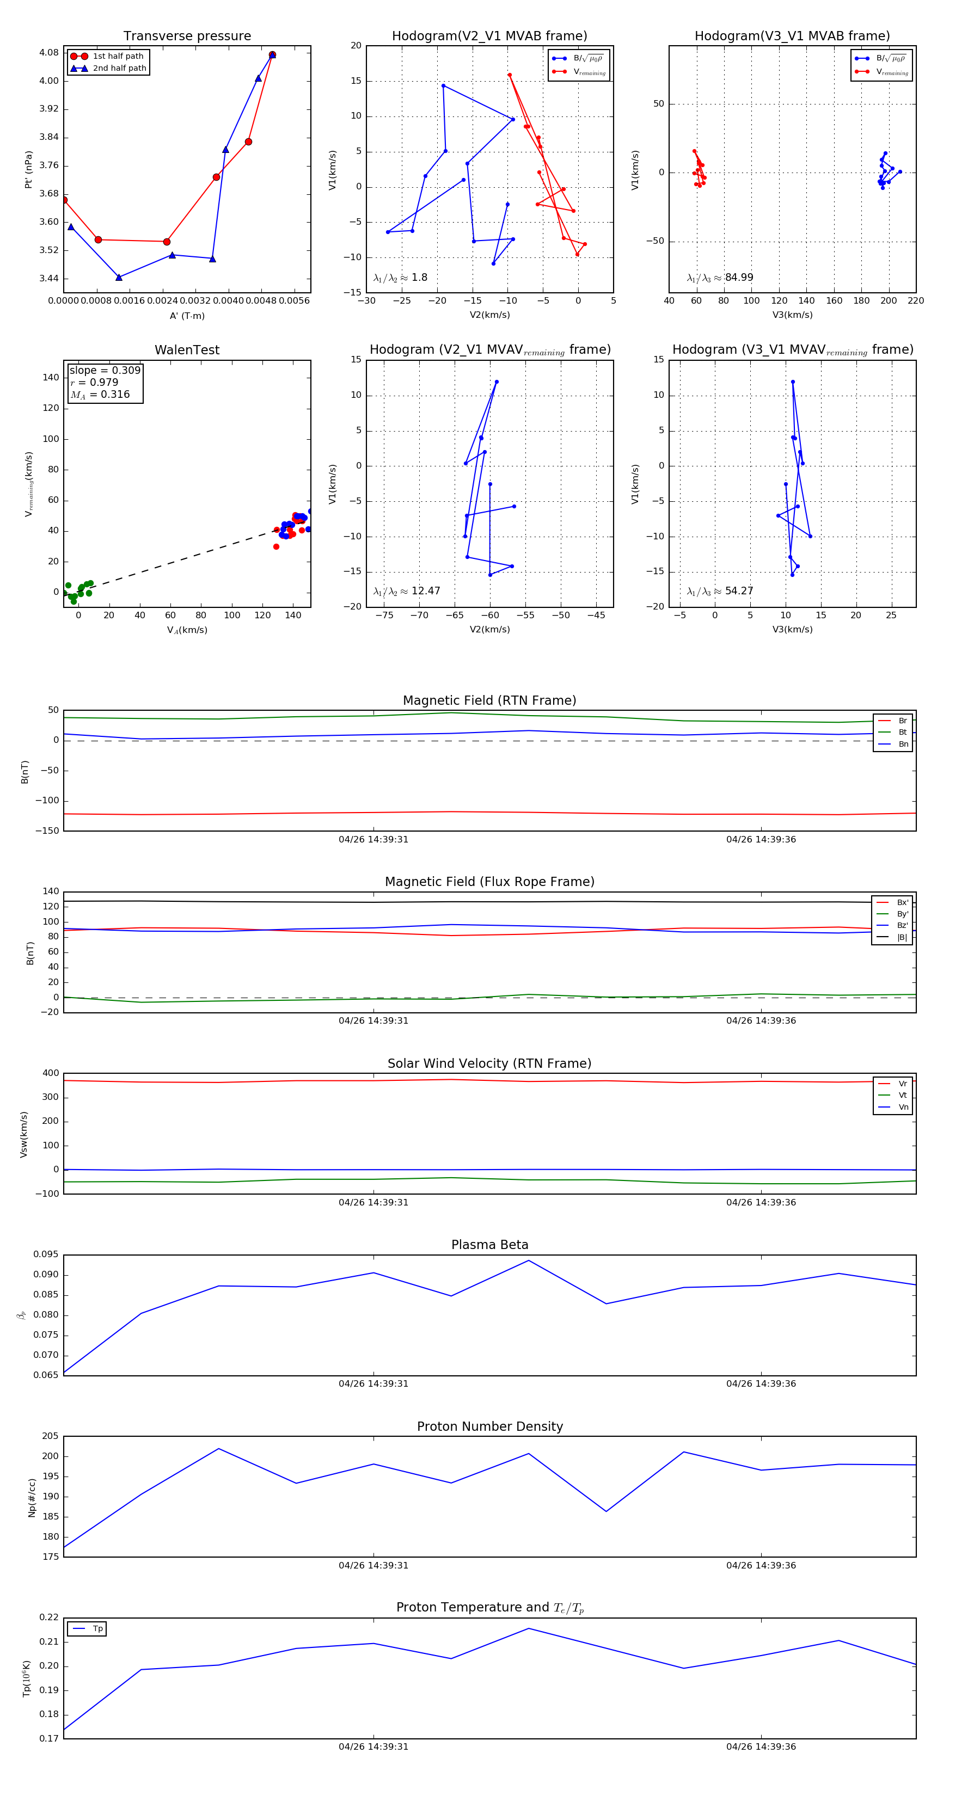Click the 'Transverse pressure' plot title
Viewport: 980px width, 1796px height.
187,35
